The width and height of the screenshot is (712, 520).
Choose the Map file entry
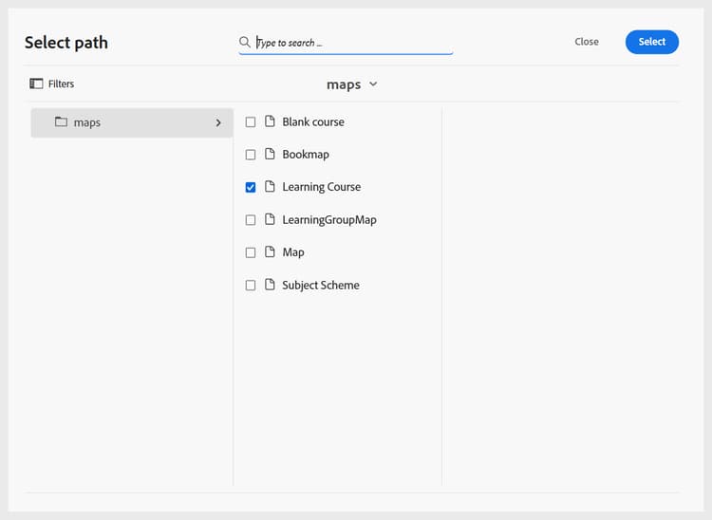point(292,252)
